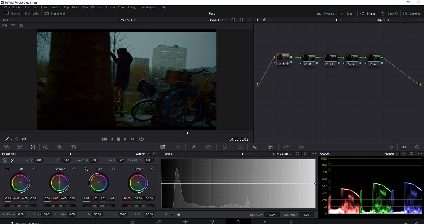The width and height of the screenshot is (424, 224).
Task: Open the Trim menu
Action: [x=44, y=7]
